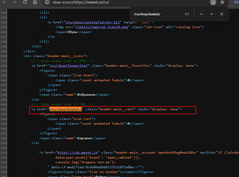Click the header-main__cart class value

pos(117,109)
